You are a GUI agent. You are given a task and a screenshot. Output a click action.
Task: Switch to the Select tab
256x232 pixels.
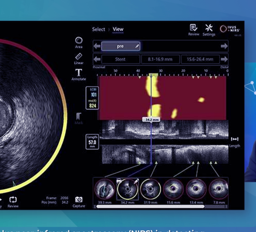click(x=98, y=29)
